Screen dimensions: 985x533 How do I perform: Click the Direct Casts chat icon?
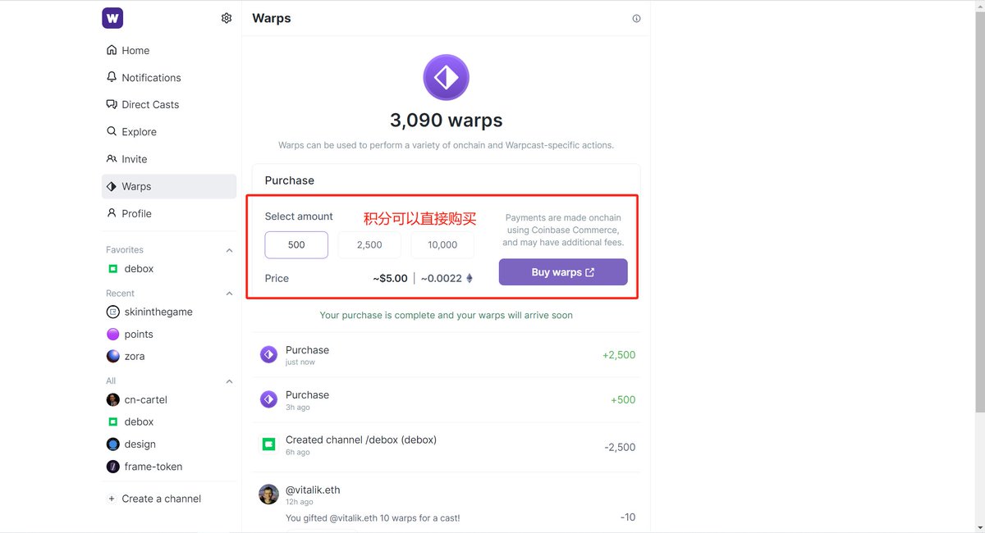coord(112,104)
